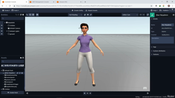
Task: Click the wrench icon in viewport toolbar
Action: [91, 15]
